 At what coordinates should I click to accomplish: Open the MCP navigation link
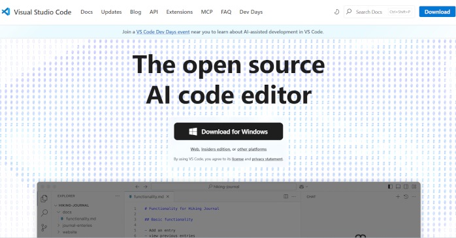point(207,12)
